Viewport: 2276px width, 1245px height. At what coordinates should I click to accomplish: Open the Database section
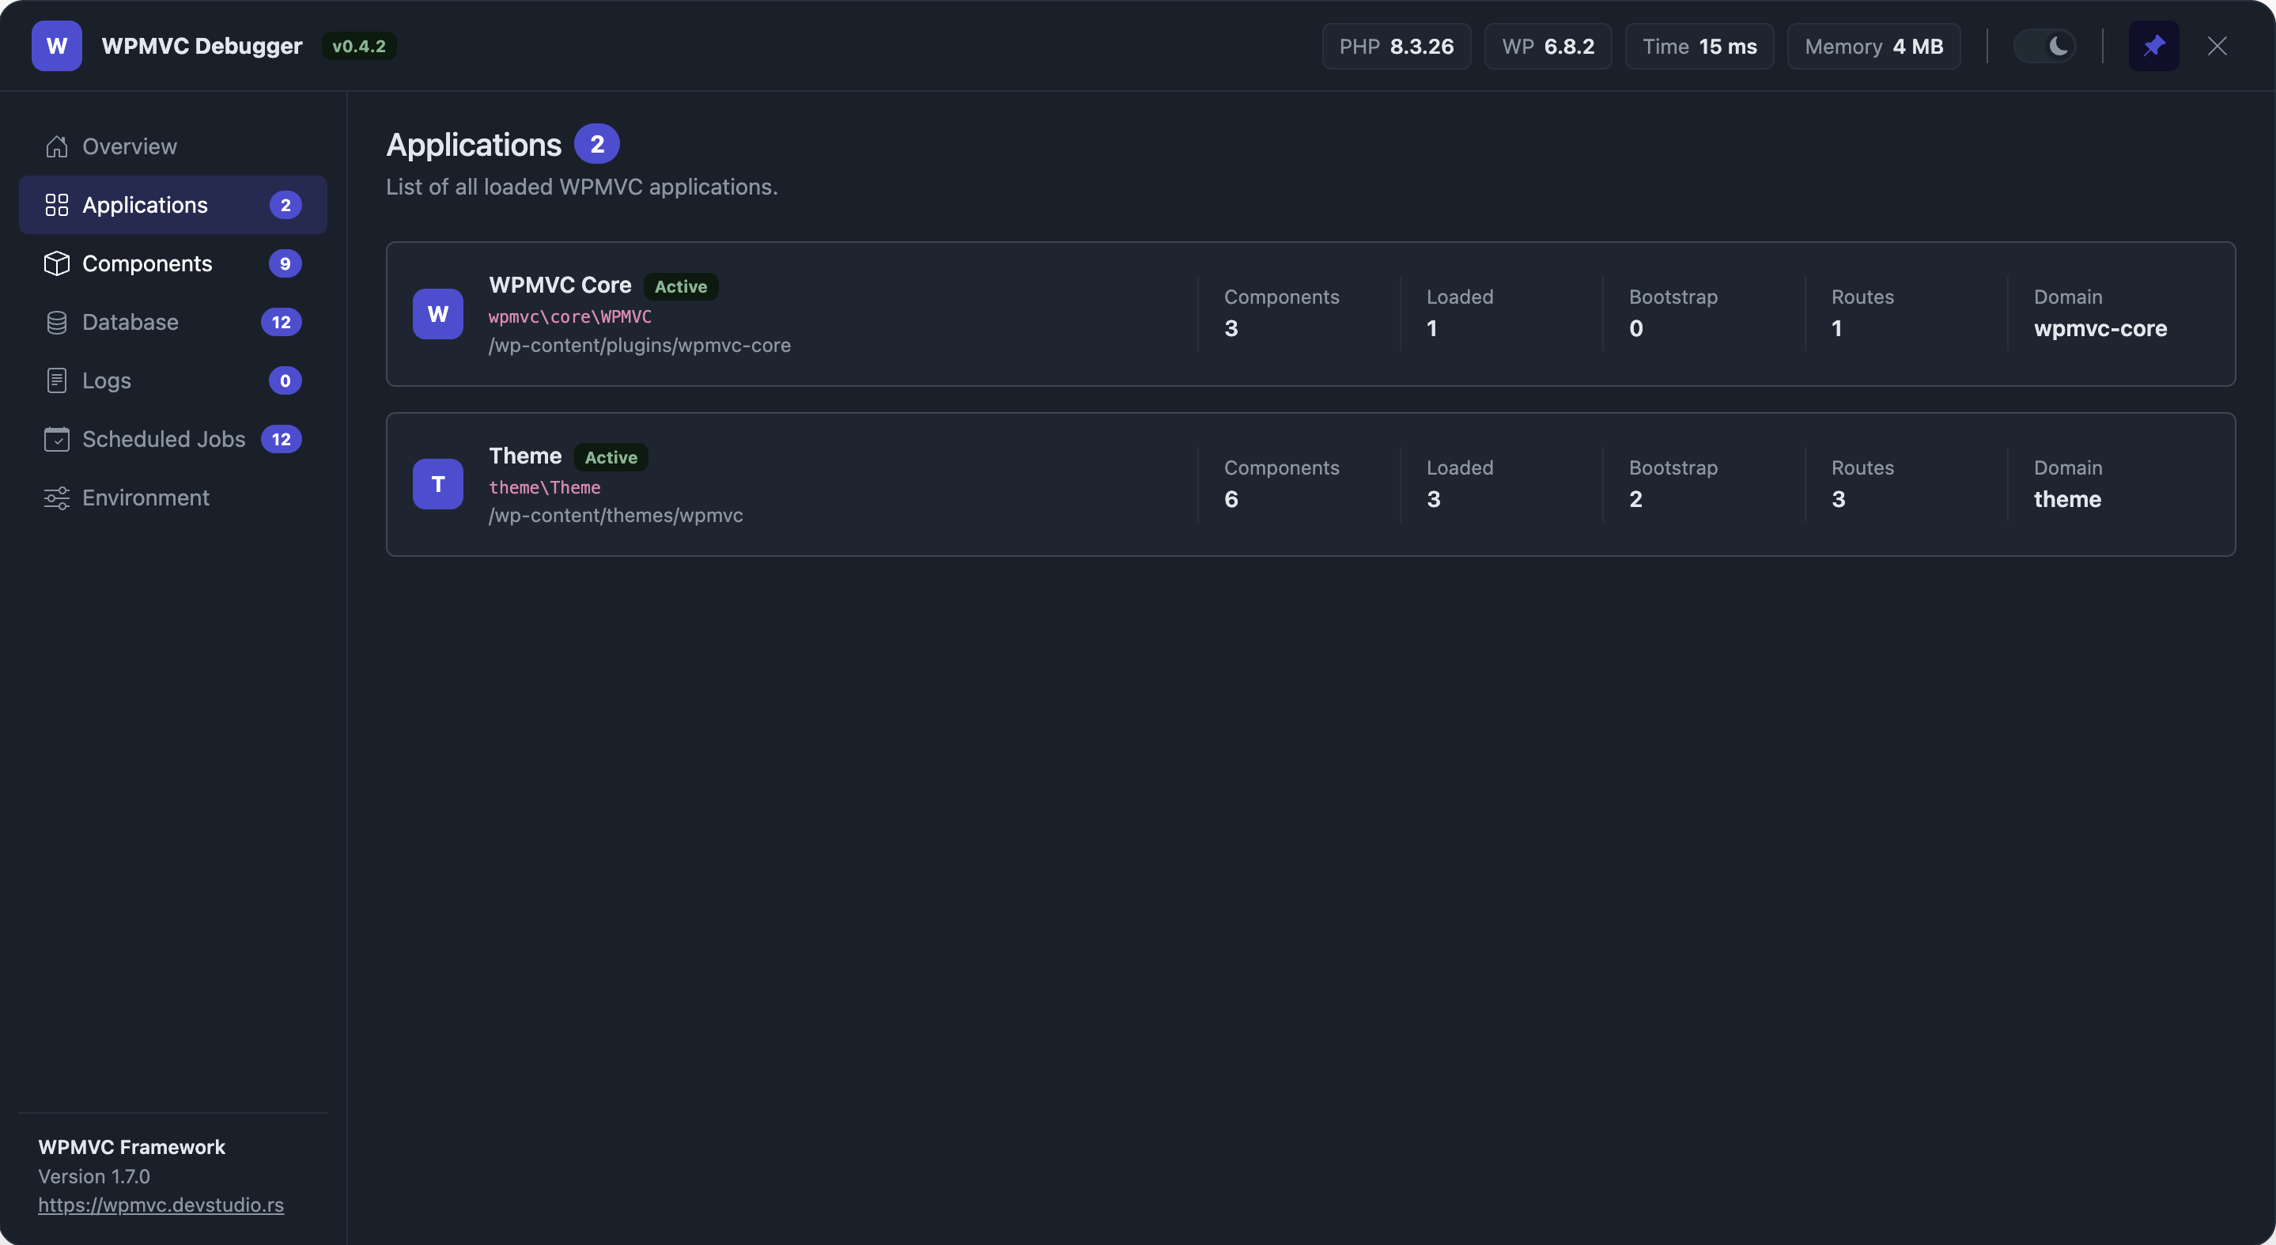point(173,323)
